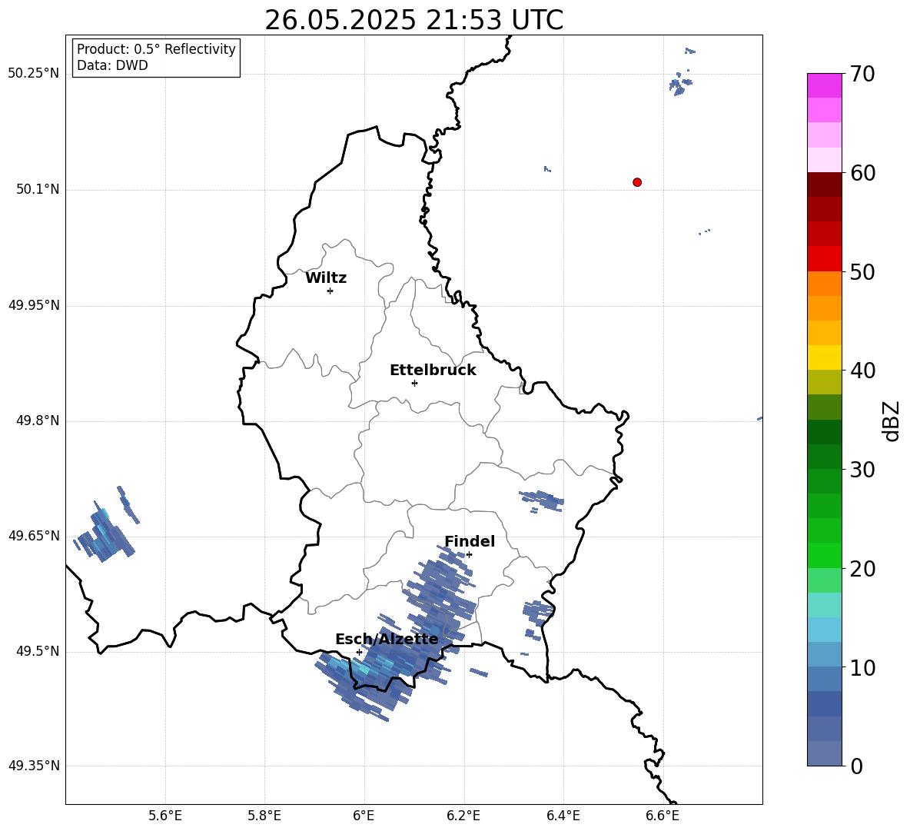Pick the yellow colorbar segment above 40
This screenshot has width=910, height=831.
point(825,357)
